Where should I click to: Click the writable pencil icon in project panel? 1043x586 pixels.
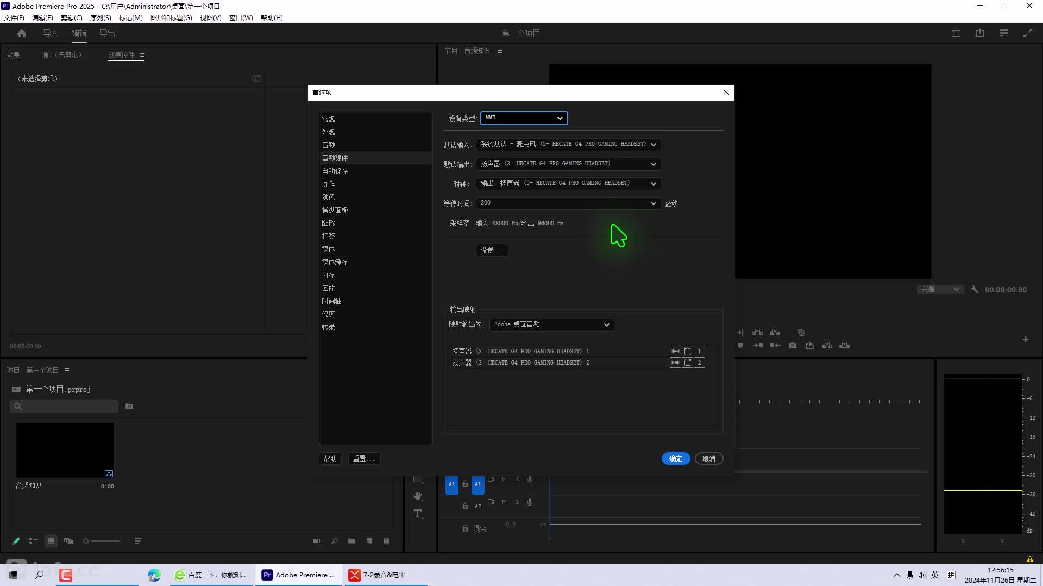16,541
